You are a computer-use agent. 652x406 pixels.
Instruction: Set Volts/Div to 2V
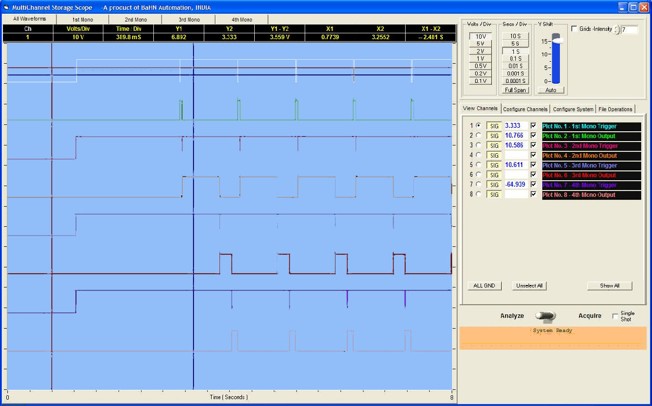click(x=480, y=51)
